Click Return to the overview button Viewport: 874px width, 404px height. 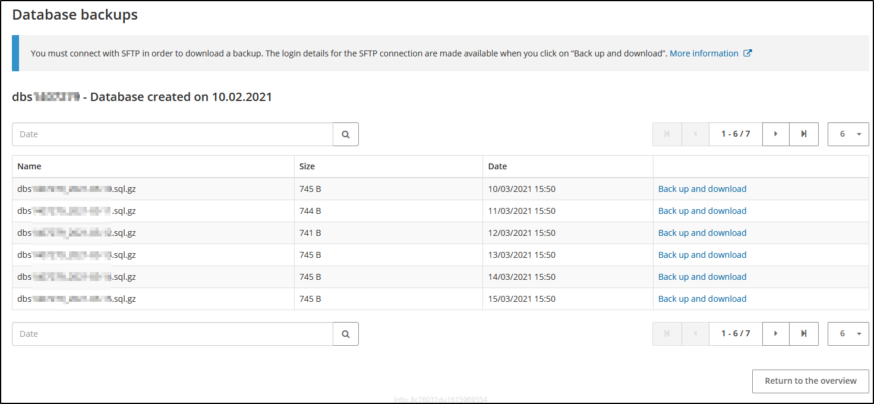click(x=810, y=381)
